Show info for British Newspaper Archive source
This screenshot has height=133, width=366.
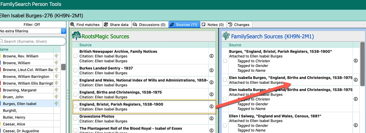point(211,56)
